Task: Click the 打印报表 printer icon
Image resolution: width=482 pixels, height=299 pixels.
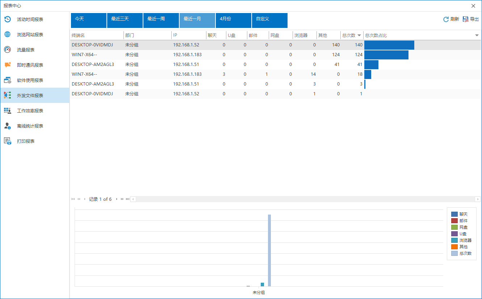Action: (x=7, y=141)
